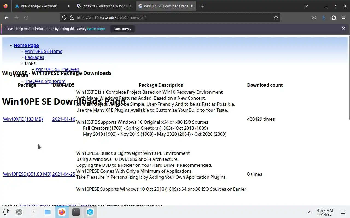350x218 pixels.
Task: Open the application launcher in taskbar
Action: [6, 212]
